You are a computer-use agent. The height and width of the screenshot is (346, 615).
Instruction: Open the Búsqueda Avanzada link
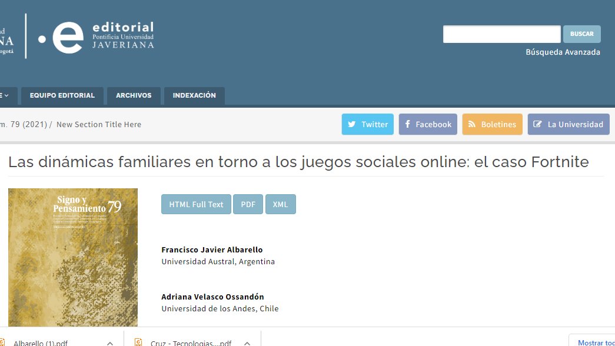click(x=563, y=52)
